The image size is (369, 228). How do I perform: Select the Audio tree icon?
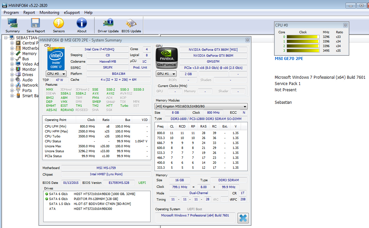point(18,80)
